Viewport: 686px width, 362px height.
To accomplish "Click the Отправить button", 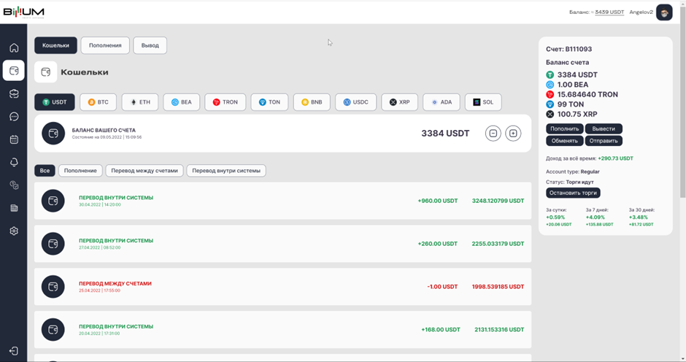I will click(x=604, y=141).
